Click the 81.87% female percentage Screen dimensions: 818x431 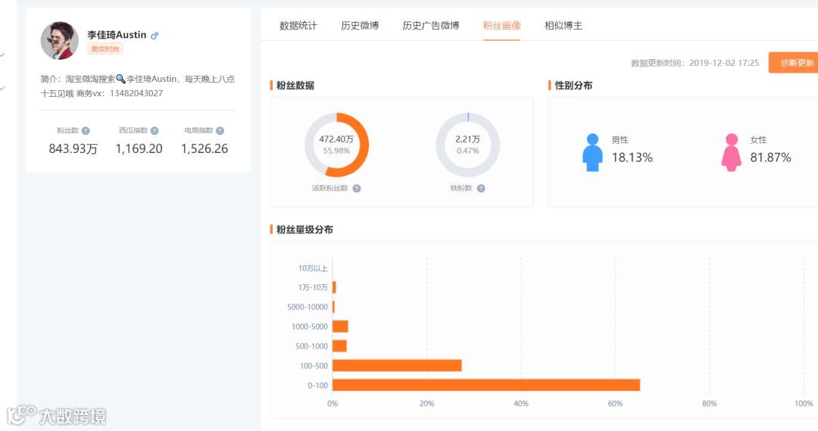pyautogui.click(x=770, y=158)
